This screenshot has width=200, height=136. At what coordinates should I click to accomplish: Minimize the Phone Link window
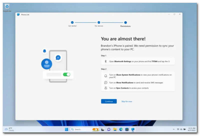pyautogui.click(x=169, y=14)
